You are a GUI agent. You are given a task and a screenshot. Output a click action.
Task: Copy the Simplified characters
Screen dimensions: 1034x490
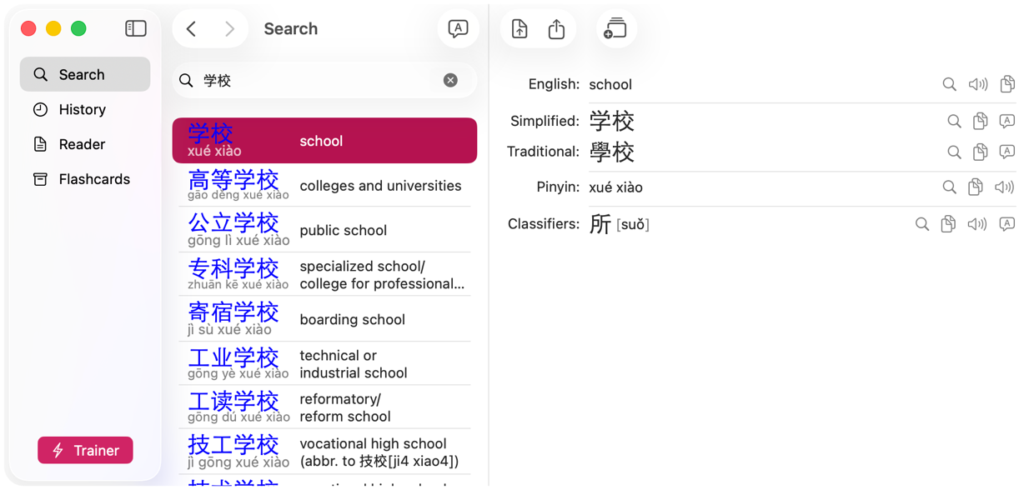pos(980,121)
